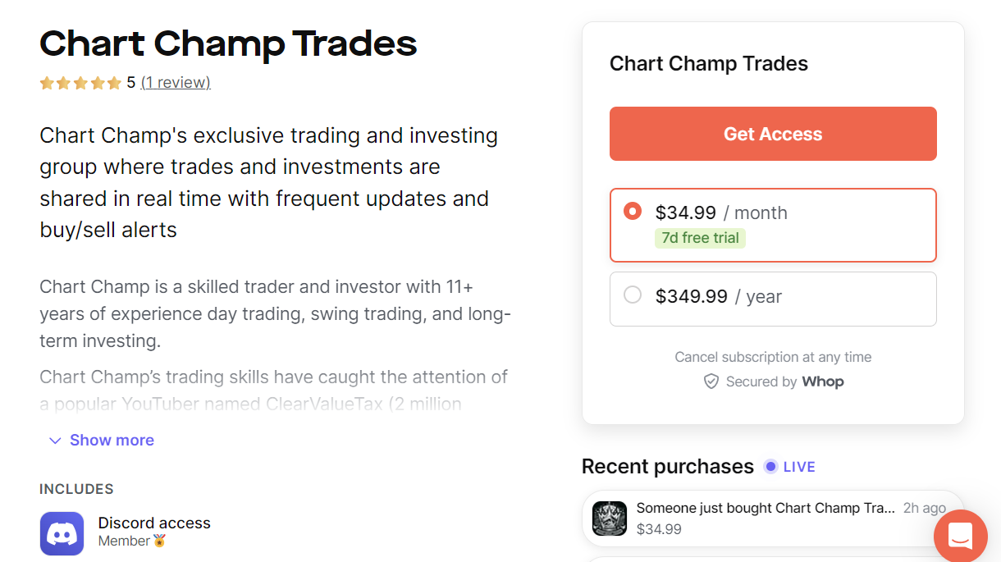Screen dimensions: 1001x562
Task: Toggle the monthly plan card selection
Action: [773, 225]
